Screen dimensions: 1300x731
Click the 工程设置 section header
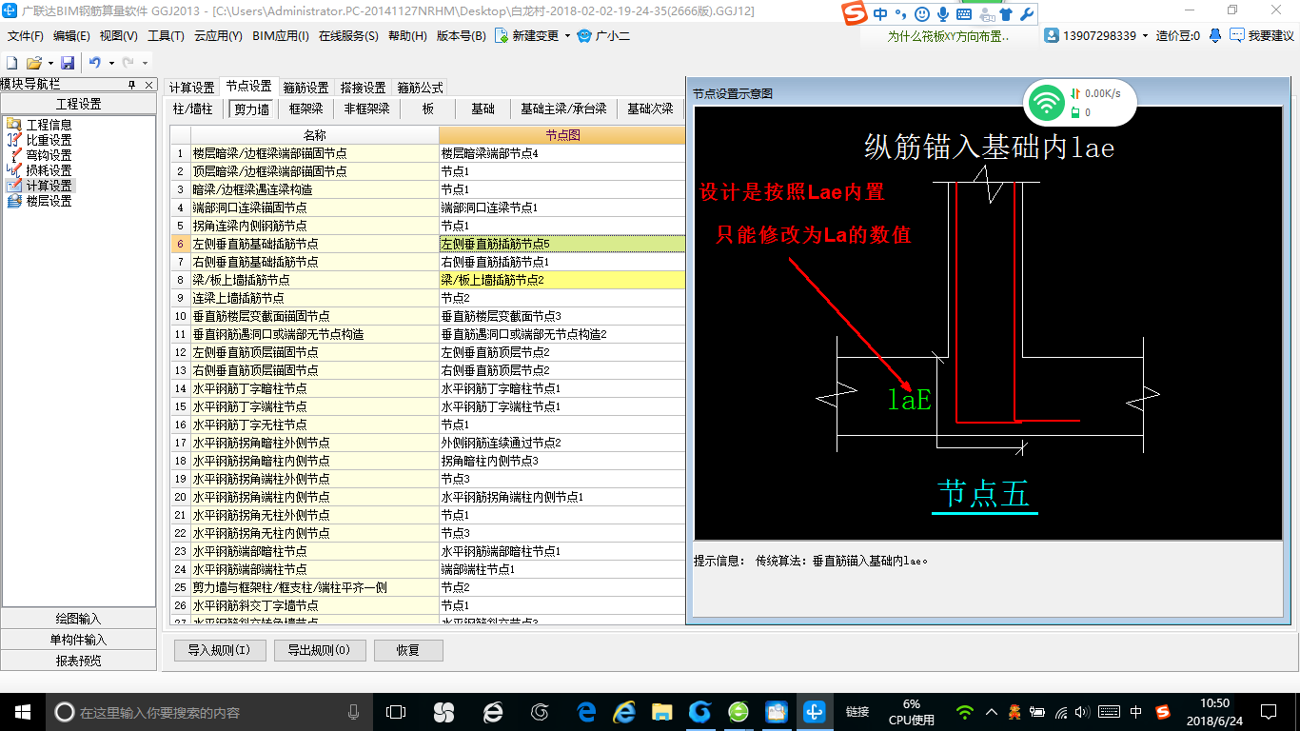click(x=78, y=104)
